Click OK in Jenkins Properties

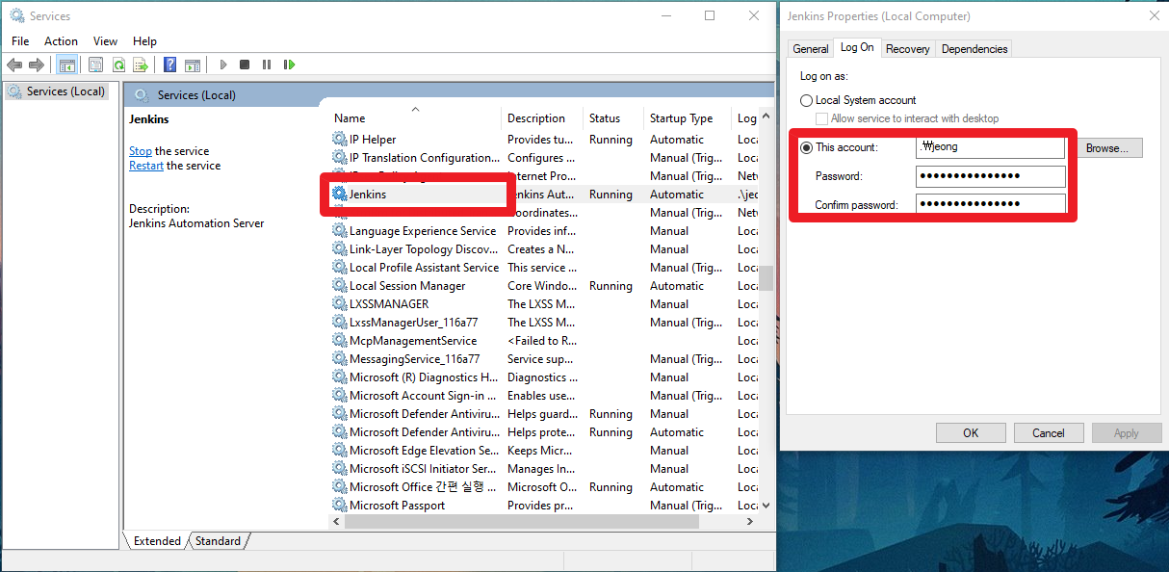(971, 433)
